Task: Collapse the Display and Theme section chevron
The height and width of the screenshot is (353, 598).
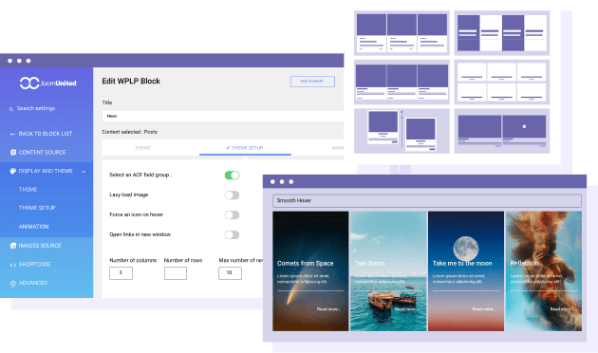Action: pyautogui.click(x=84, y=172)
